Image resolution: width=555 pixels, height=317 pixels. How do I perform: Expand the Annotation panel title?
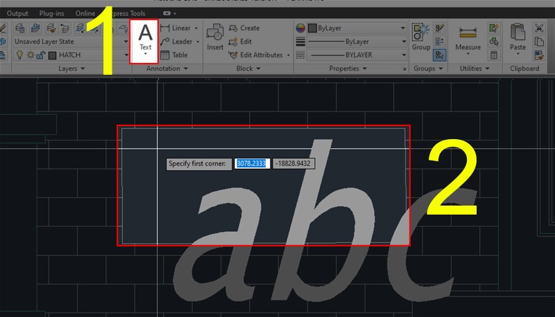pyautogui.click(x=166, y=69)
